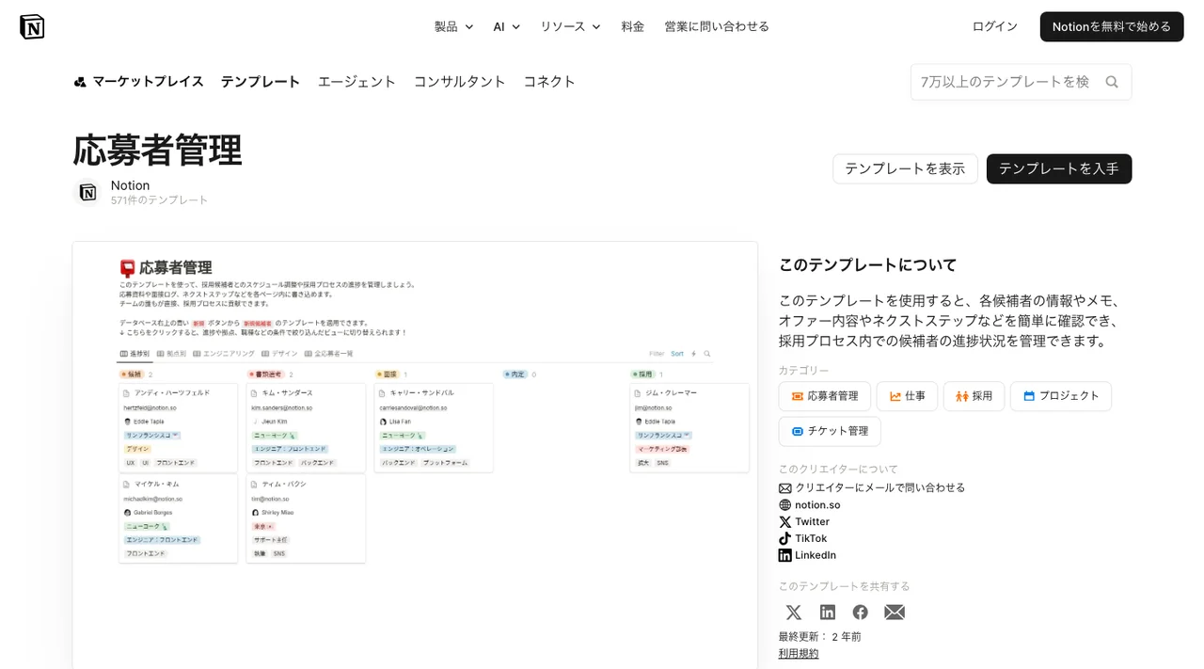
Task: Open the notion.so website link
Action: click(817, 505)
